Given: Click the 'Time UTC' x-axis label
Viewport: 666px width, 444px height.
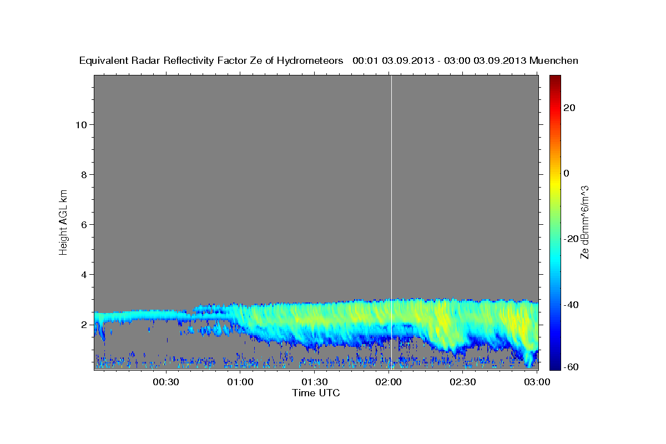Looking at the screenshot, I should click(x=316, y=393).
